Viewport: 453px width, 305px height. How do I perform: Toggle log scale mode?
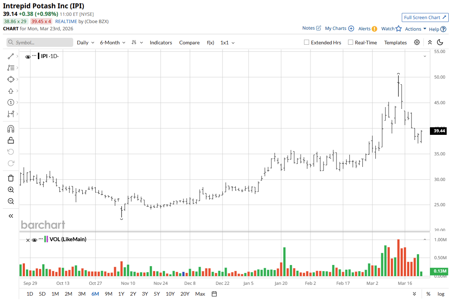[x=441, y=294]
